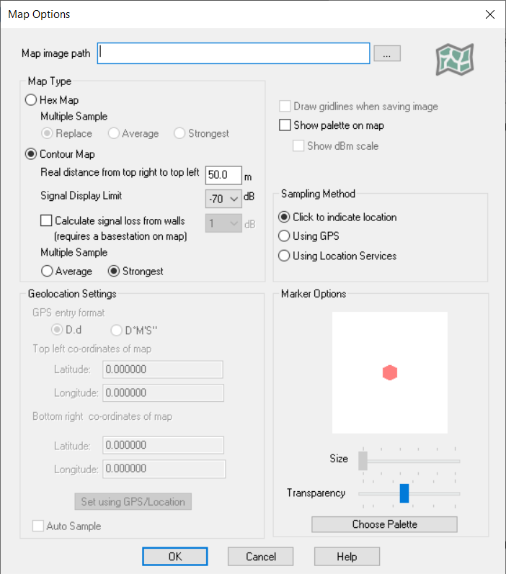
Task: Click the browse button next to Map image path
Action: (387, 53)
